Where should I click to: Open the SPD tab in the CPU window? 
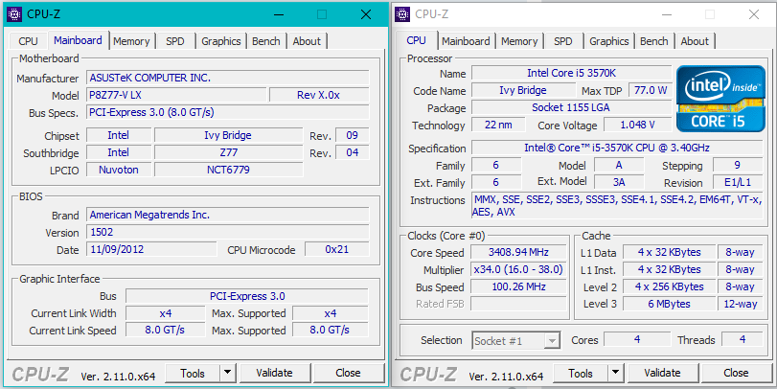(x=563, y=41)
